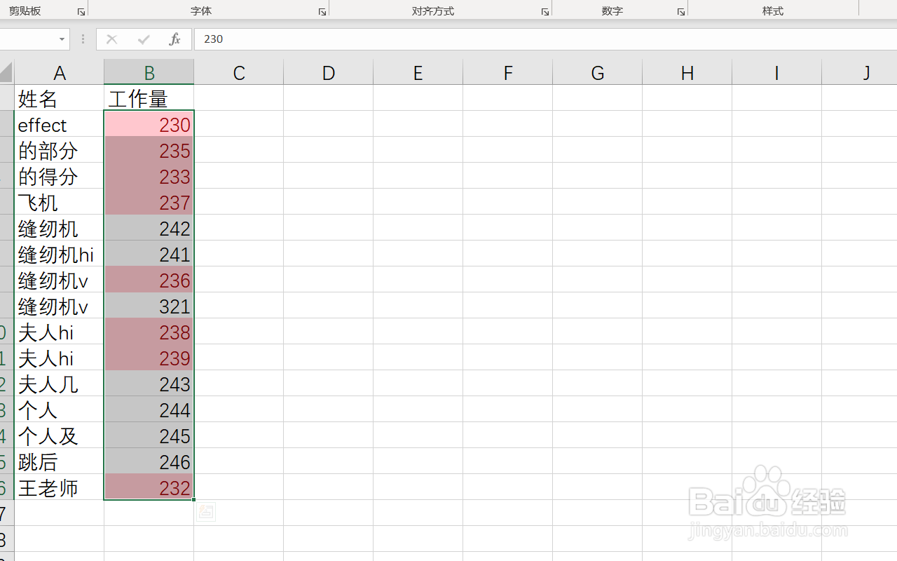This screenshot has width=897, height=561.
Task: Select the cell with value 246
Action: 149,461
